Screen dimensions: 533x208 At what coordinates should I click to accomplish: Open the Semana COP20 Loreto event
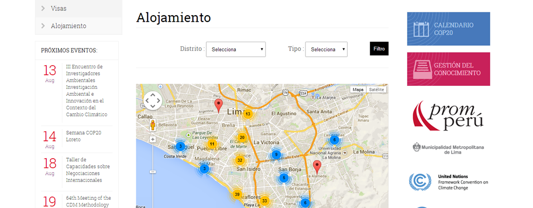click(80, 136)
